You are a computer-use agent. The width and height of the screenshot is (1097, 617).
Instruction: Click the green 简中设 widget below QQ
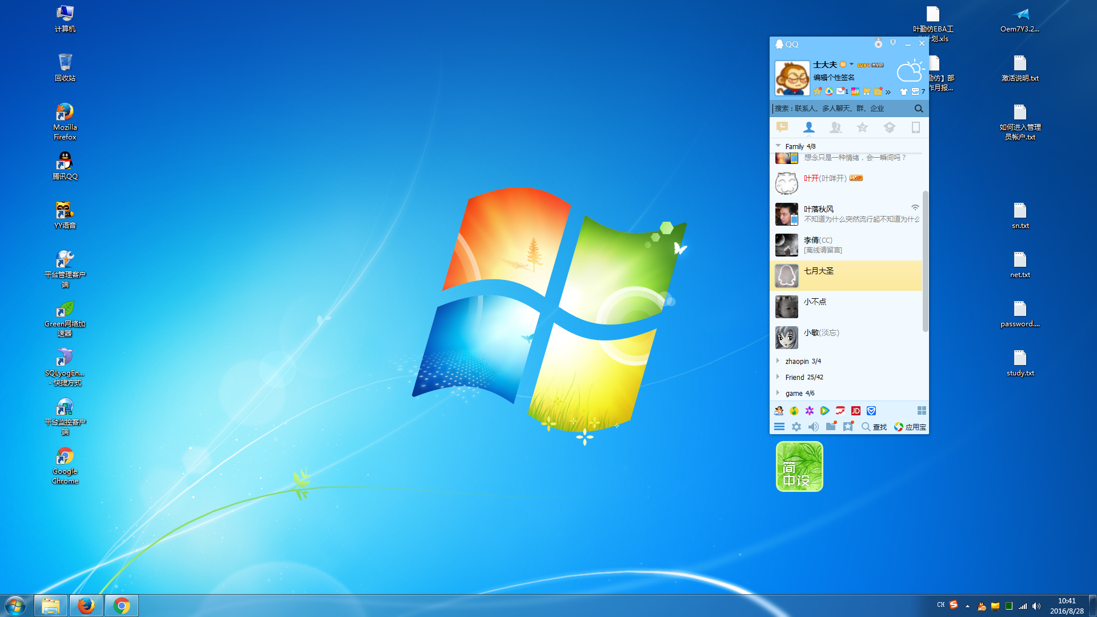click(799, 466)
